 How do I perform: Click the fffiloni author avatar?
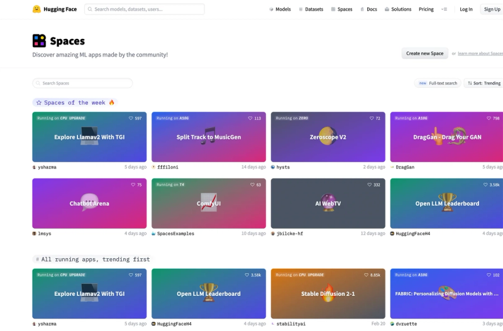coord(153,167)
